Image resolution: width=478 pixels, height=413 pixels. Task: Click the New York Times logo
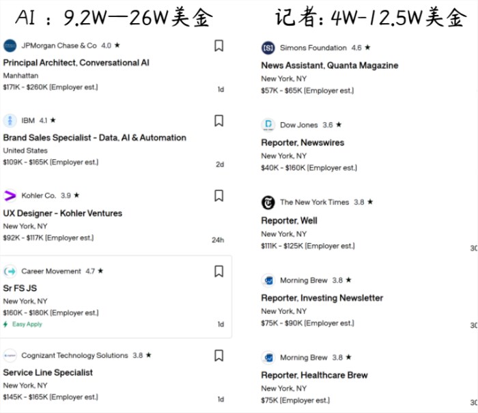pyautogui.click(x=268, y=203)
